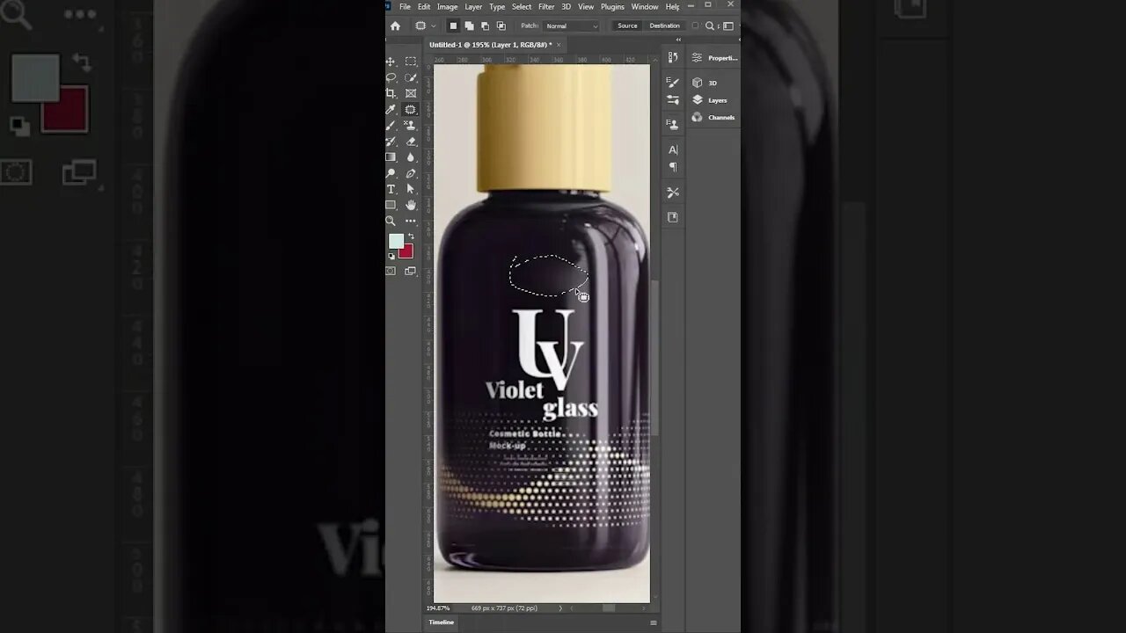The image size is (1126, 633).
Task: Select the Frame tool
Action: point(411,93)
